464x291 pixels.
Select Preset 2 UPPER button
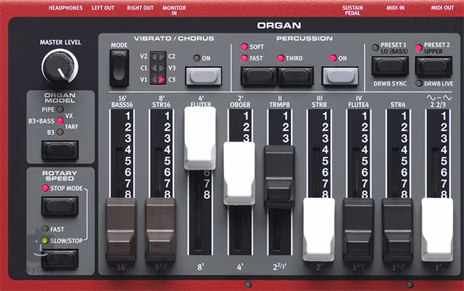pyautogui.click(x=433, y=66)
